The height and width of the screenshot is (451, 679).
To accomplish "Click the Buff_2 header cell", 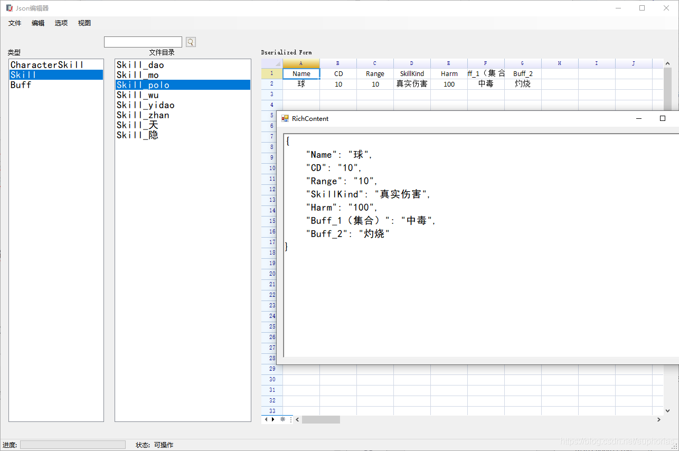I will [523, 73].
